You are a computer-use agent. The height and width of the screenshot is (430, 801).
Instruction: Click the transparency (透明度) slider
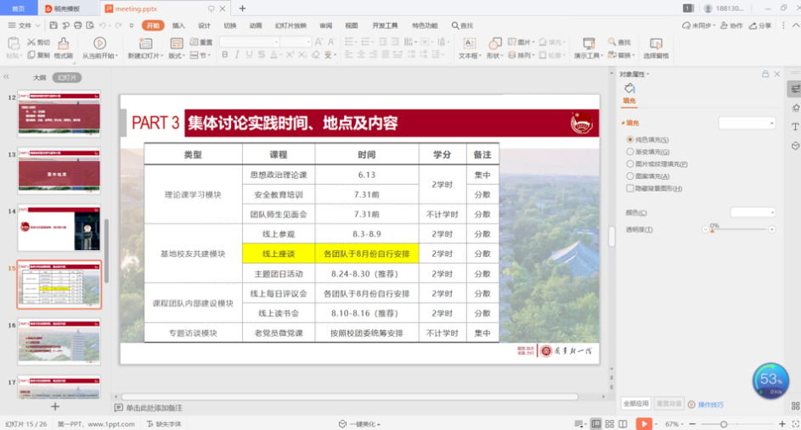737,230
